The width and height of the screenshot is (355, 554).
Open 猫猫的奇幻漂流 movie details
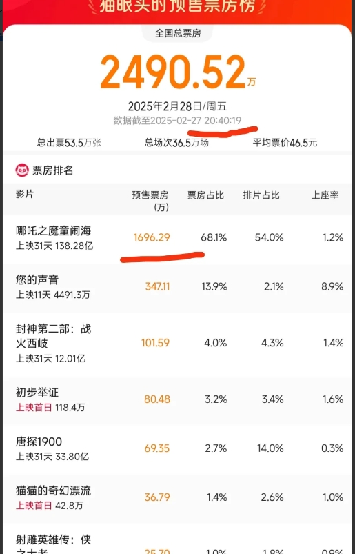tap(179, 497)
